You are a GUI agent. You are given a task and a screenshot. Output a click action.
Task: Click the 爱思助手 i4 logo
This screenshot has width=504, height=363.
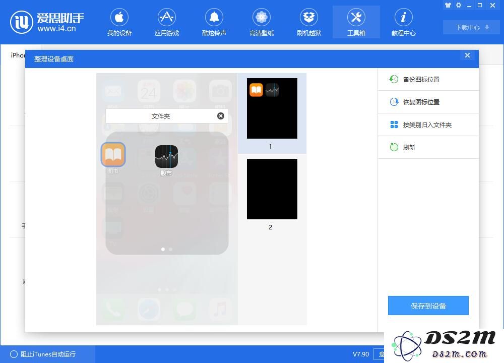tap(47, 22)
